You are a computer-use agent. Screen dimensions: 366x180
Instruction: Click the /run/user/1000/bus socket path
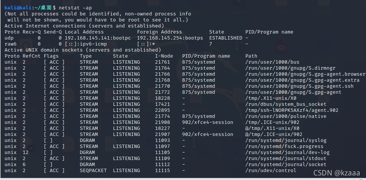click(272, 62)
